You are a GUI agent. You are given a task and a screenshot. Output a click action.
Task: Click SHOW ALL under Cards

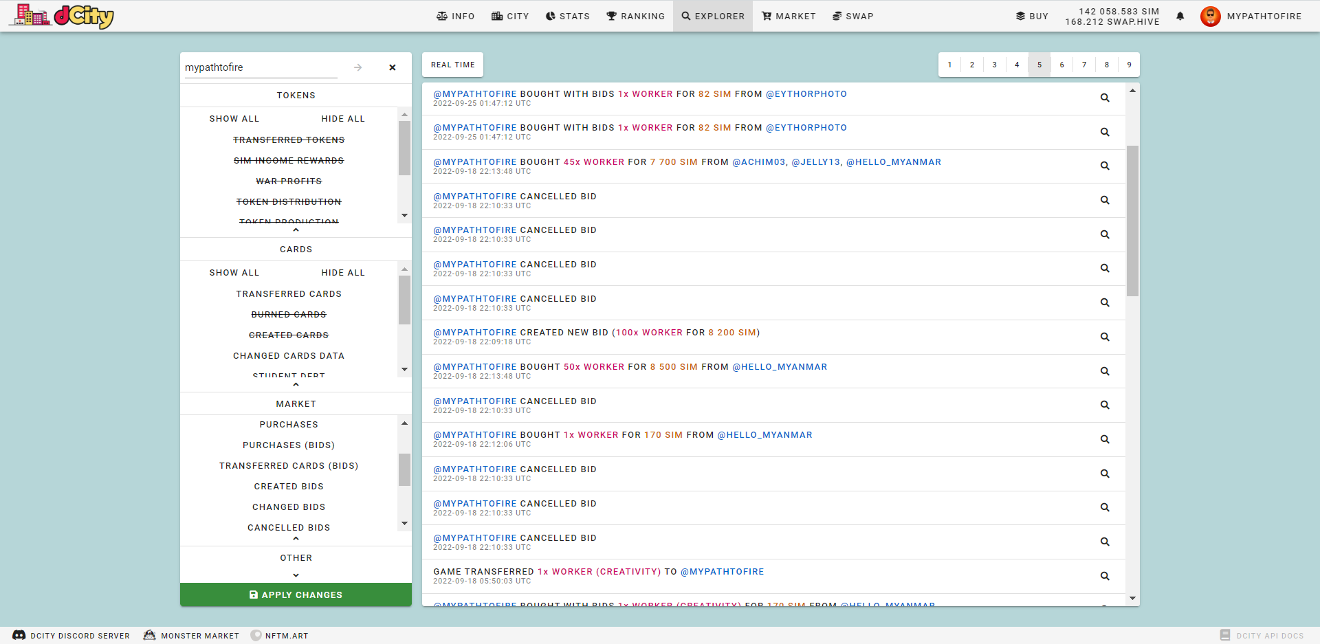(234, 273)
